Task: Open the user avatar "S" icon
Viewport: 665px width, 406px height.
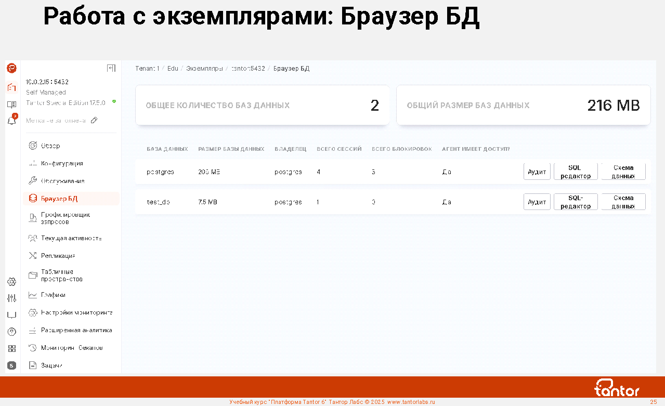Action: pos(11,365)
